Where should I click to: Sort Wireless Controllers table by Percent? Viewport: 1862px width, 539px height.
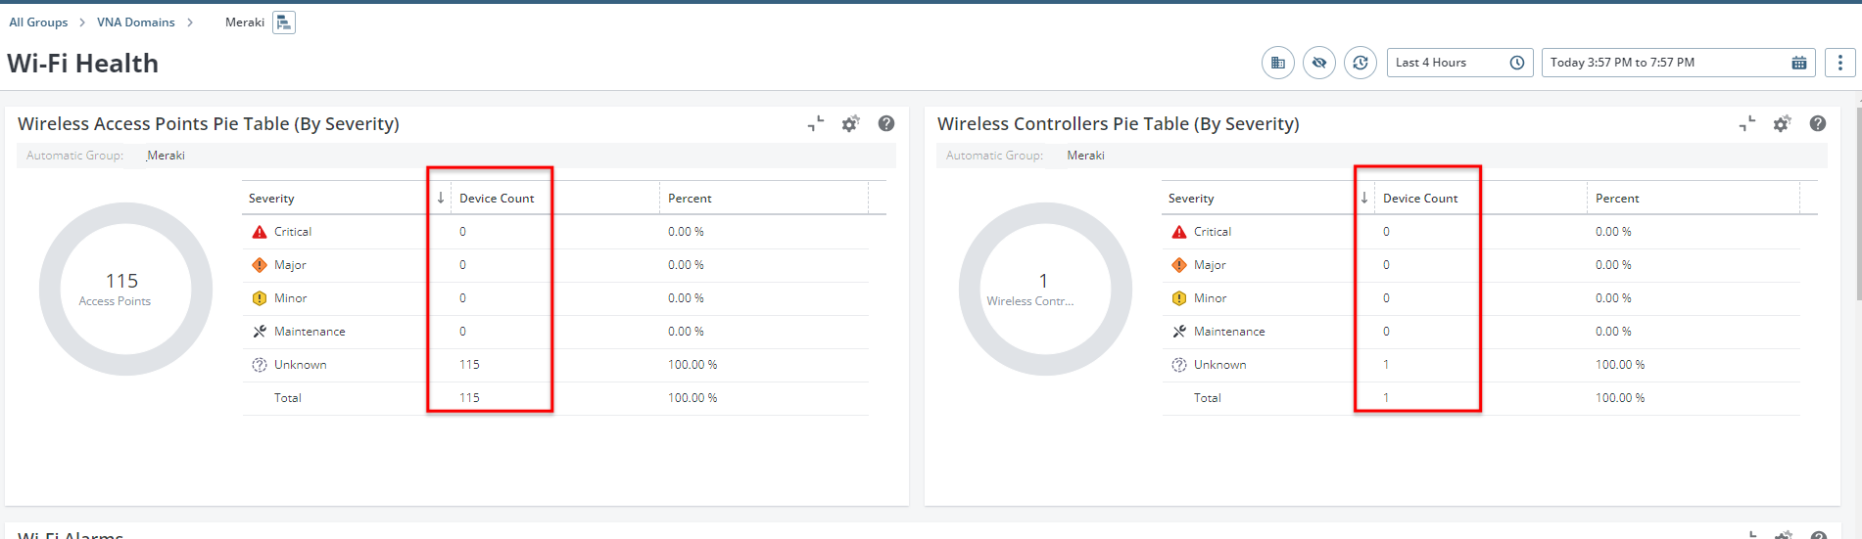[1617, 199]
